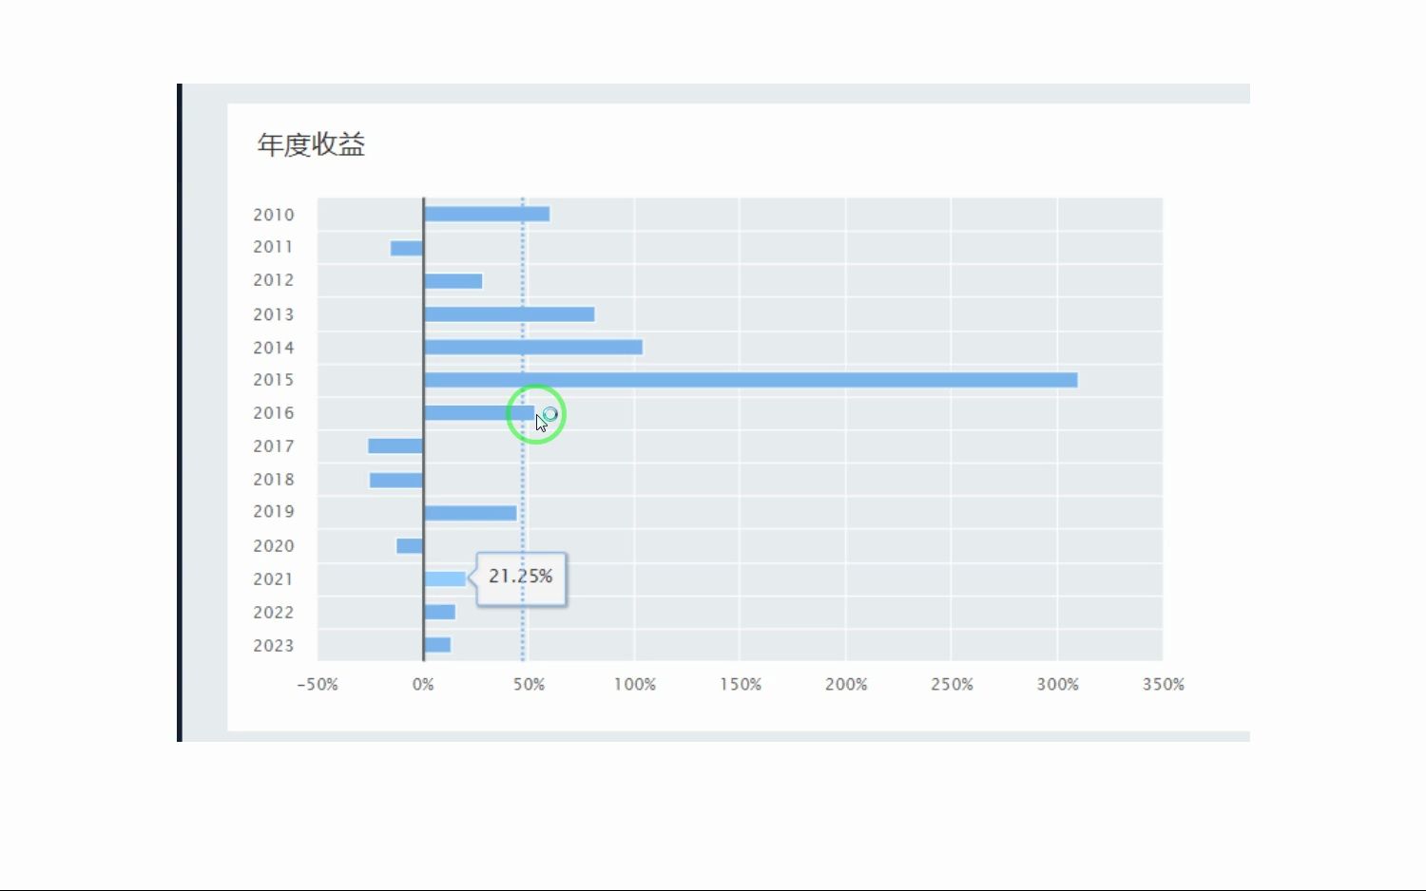
Task: Click the 100% axis tick label
Action: click(x=635, y=685)
